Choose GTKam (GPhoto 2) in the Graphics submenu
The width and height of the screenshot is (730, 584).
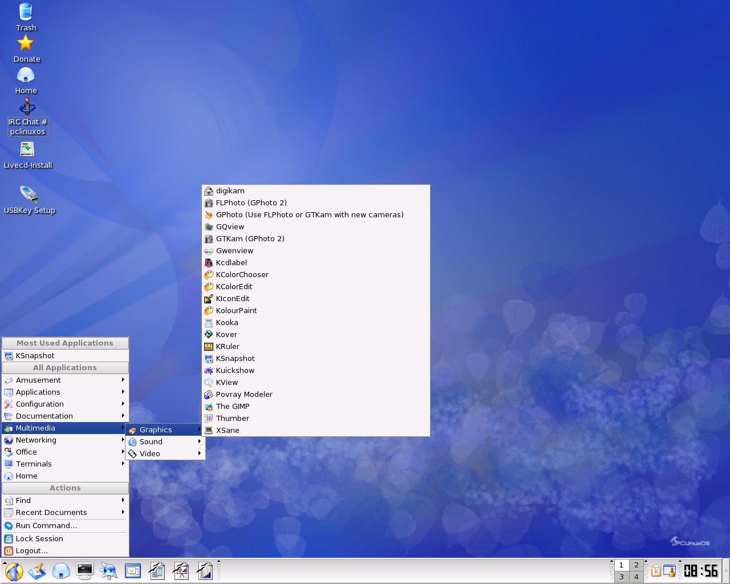316,239
